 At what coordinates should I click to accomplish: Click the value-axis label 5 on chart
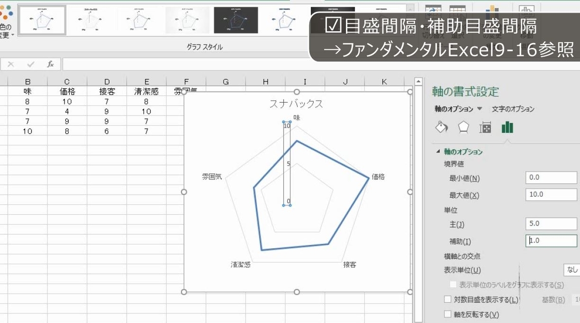pyautogui.click(x=289, y=163)
